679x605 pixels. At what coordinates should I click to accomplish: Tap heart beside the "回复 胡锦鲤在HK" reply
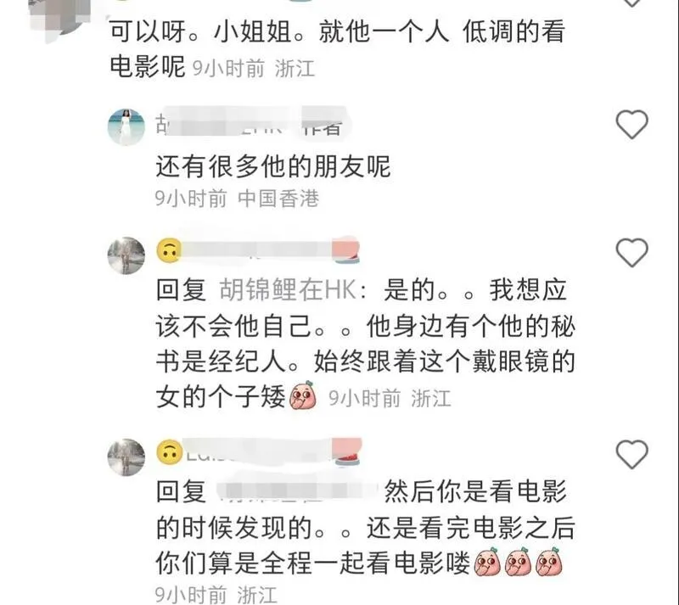tap(631, 252)
